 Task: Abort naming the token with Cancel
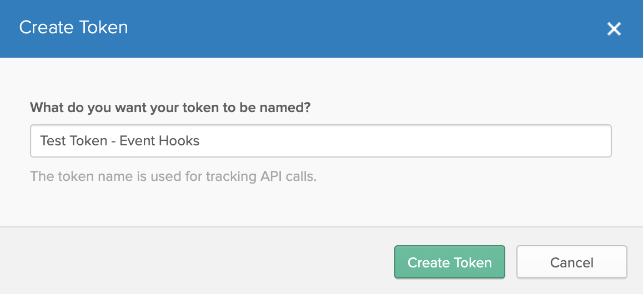click(x=571, y=262)
